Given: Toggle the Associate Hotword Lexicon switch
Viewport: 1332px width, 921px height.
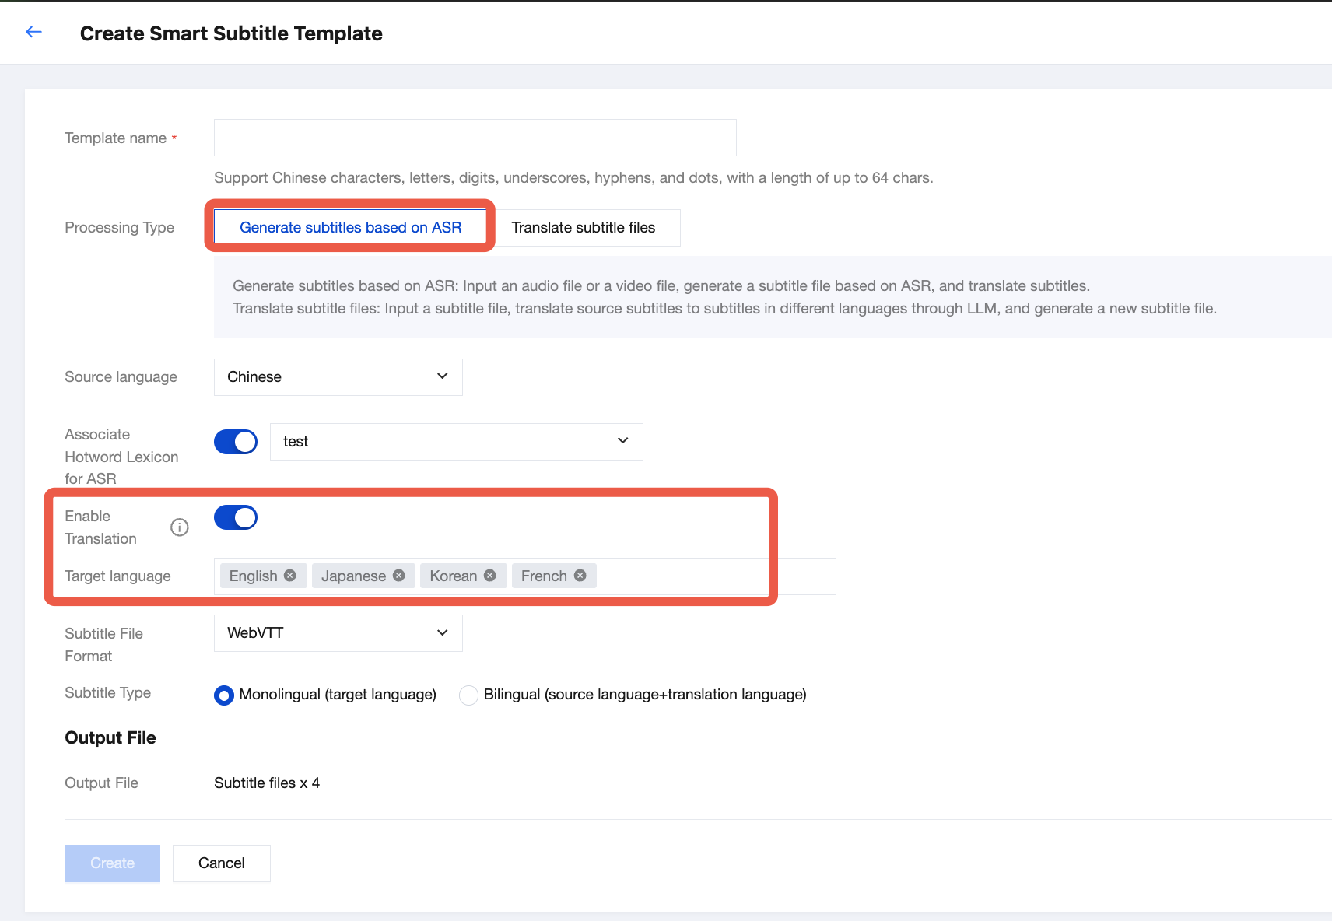Looking at the screenshot, I should point(236,442).
